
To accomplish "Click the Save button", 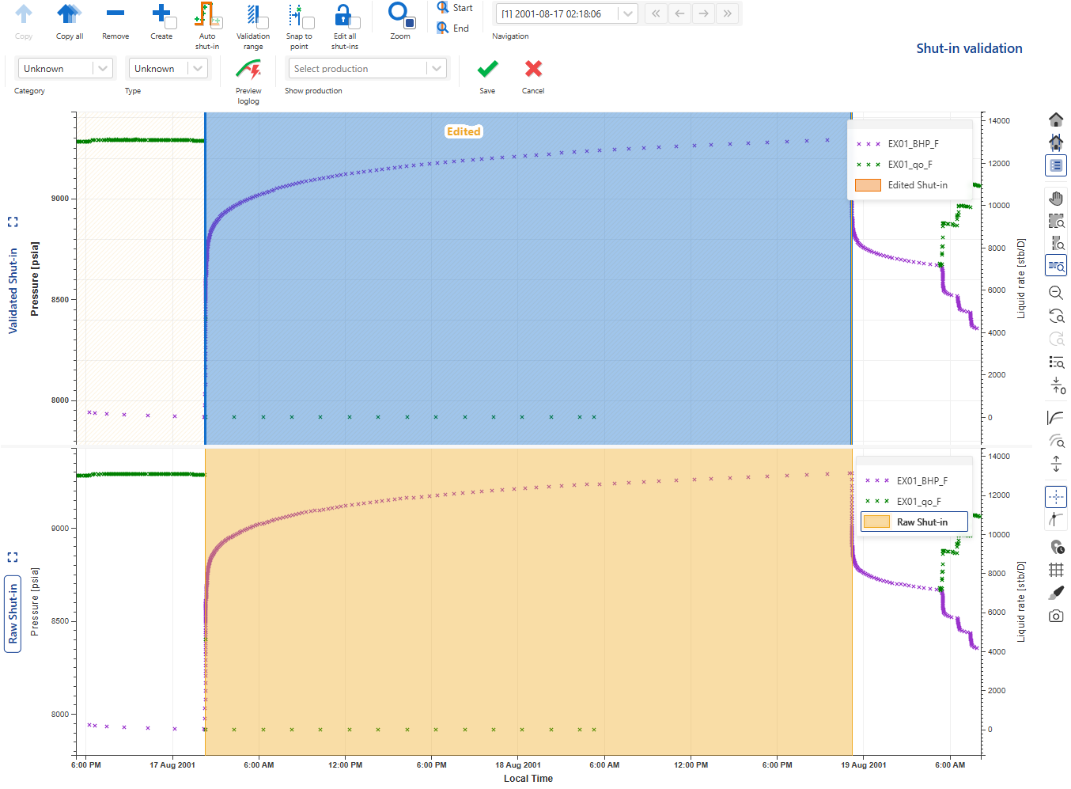I will [x=487, y=70].
